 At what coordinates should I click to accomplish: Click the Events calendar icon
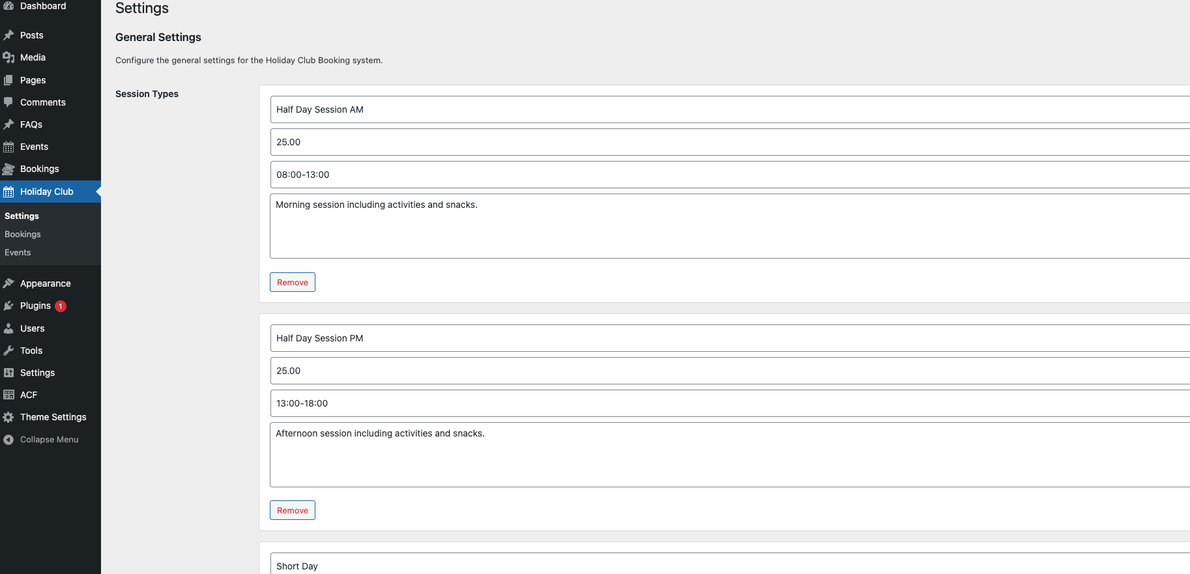pyautogui.click(x=8, y=147)
